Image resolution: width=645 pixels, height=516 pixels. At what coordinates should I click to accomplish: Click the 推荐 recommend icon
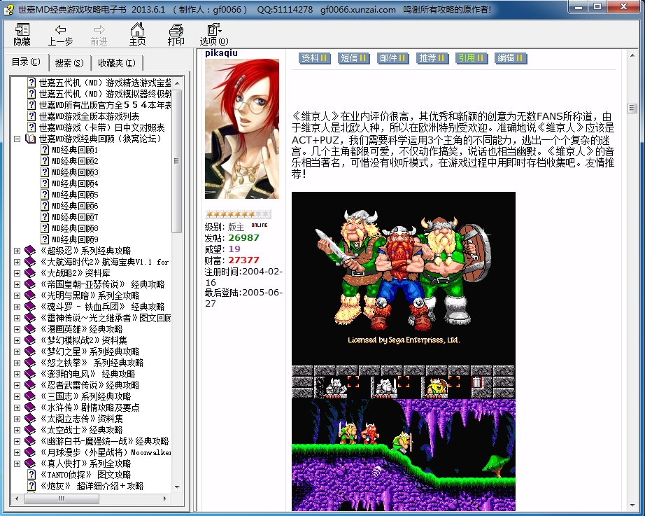coord(432,58)
